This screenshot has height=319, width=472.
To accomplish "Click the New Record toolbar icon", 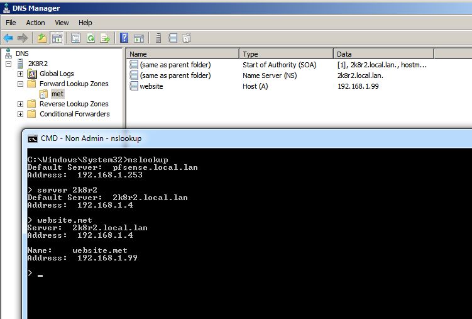I will (x=173, y=38).
